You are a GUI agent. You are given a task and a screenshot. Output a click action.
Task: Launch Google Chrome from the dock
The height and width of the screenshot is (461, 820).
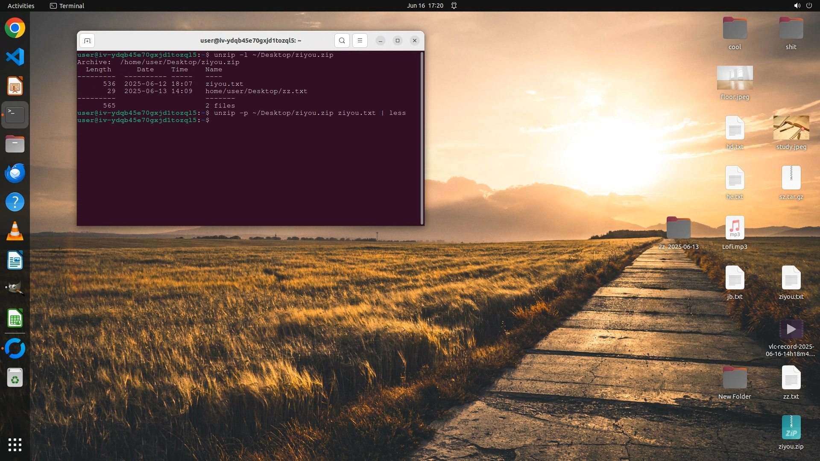click(x=15, y=28)
